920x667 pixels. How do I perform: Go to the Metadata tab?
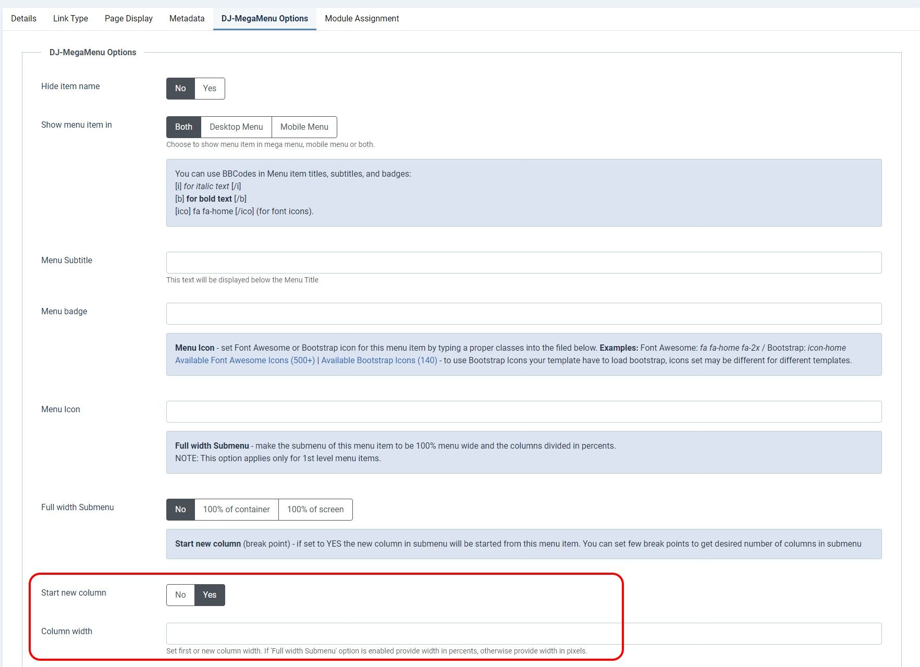pyautogui.click(x=187, y=18)
